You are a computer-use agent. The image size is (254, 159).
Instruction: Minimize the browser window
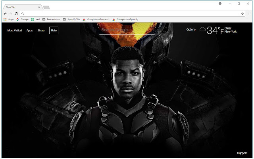(230, 4)
